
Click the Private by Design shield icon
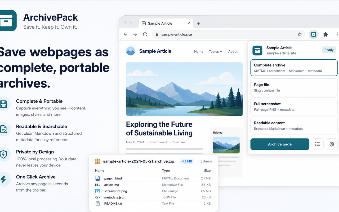pyautogui.click(x=4, y=154)
